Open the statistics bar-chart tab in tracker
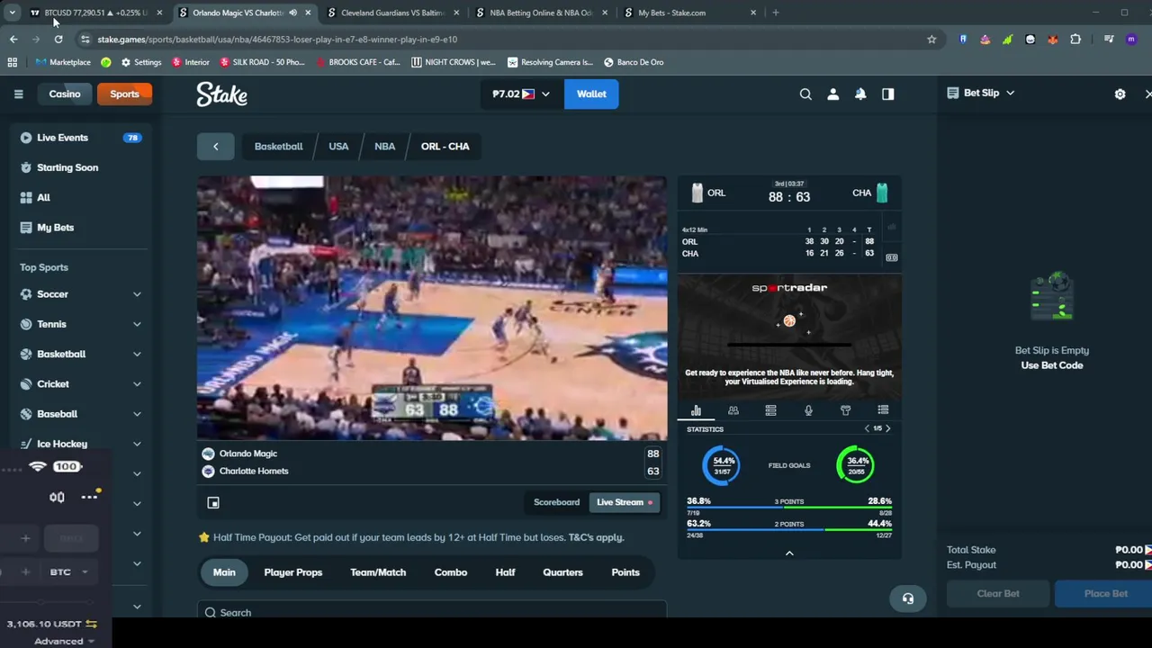 point(696,410)
